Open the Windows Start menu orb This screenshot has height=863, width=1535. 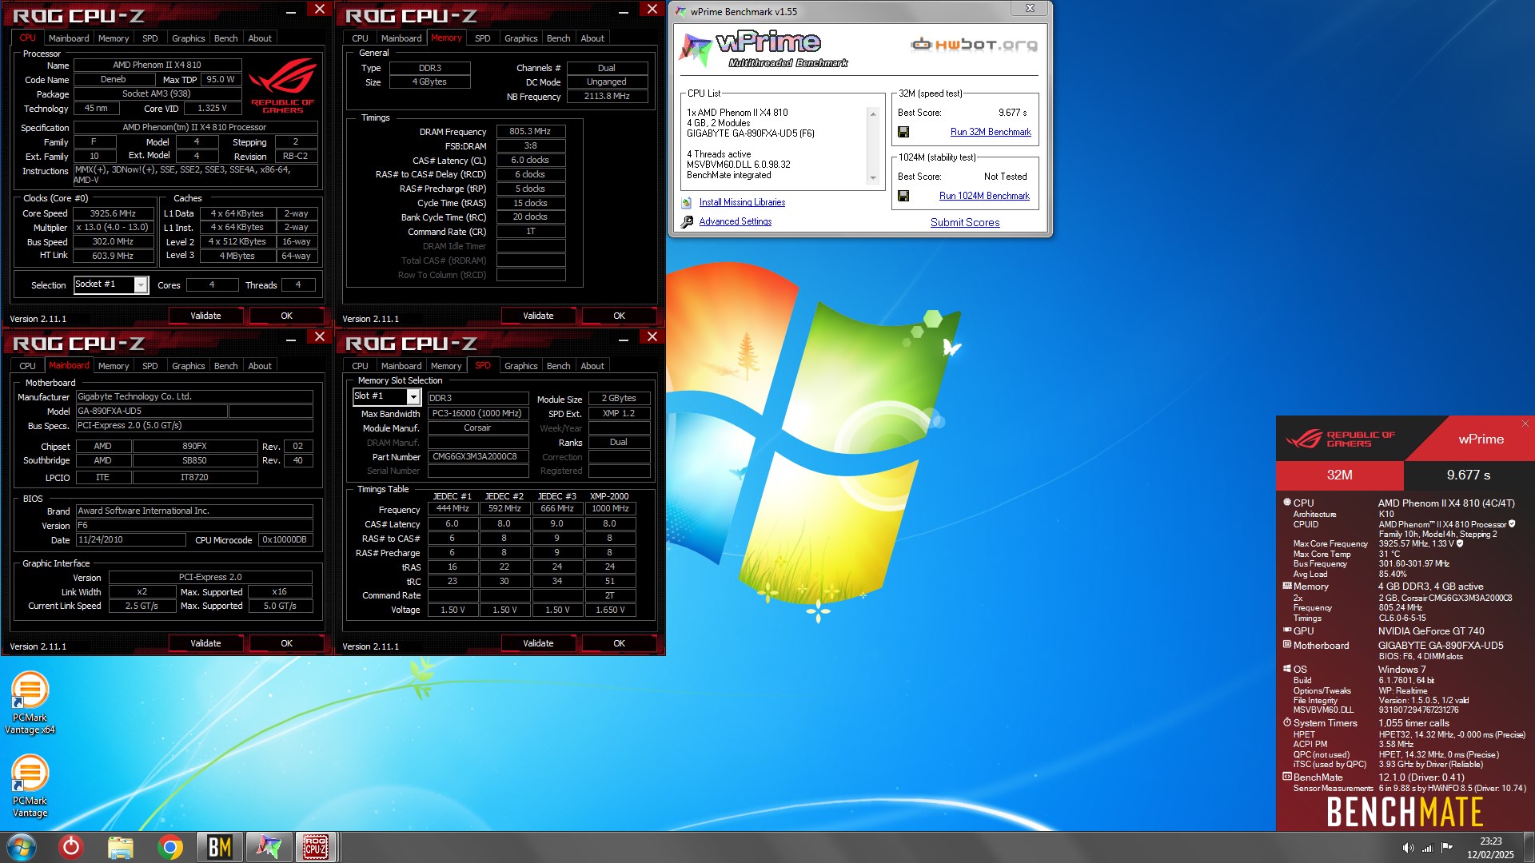(22, 847)
